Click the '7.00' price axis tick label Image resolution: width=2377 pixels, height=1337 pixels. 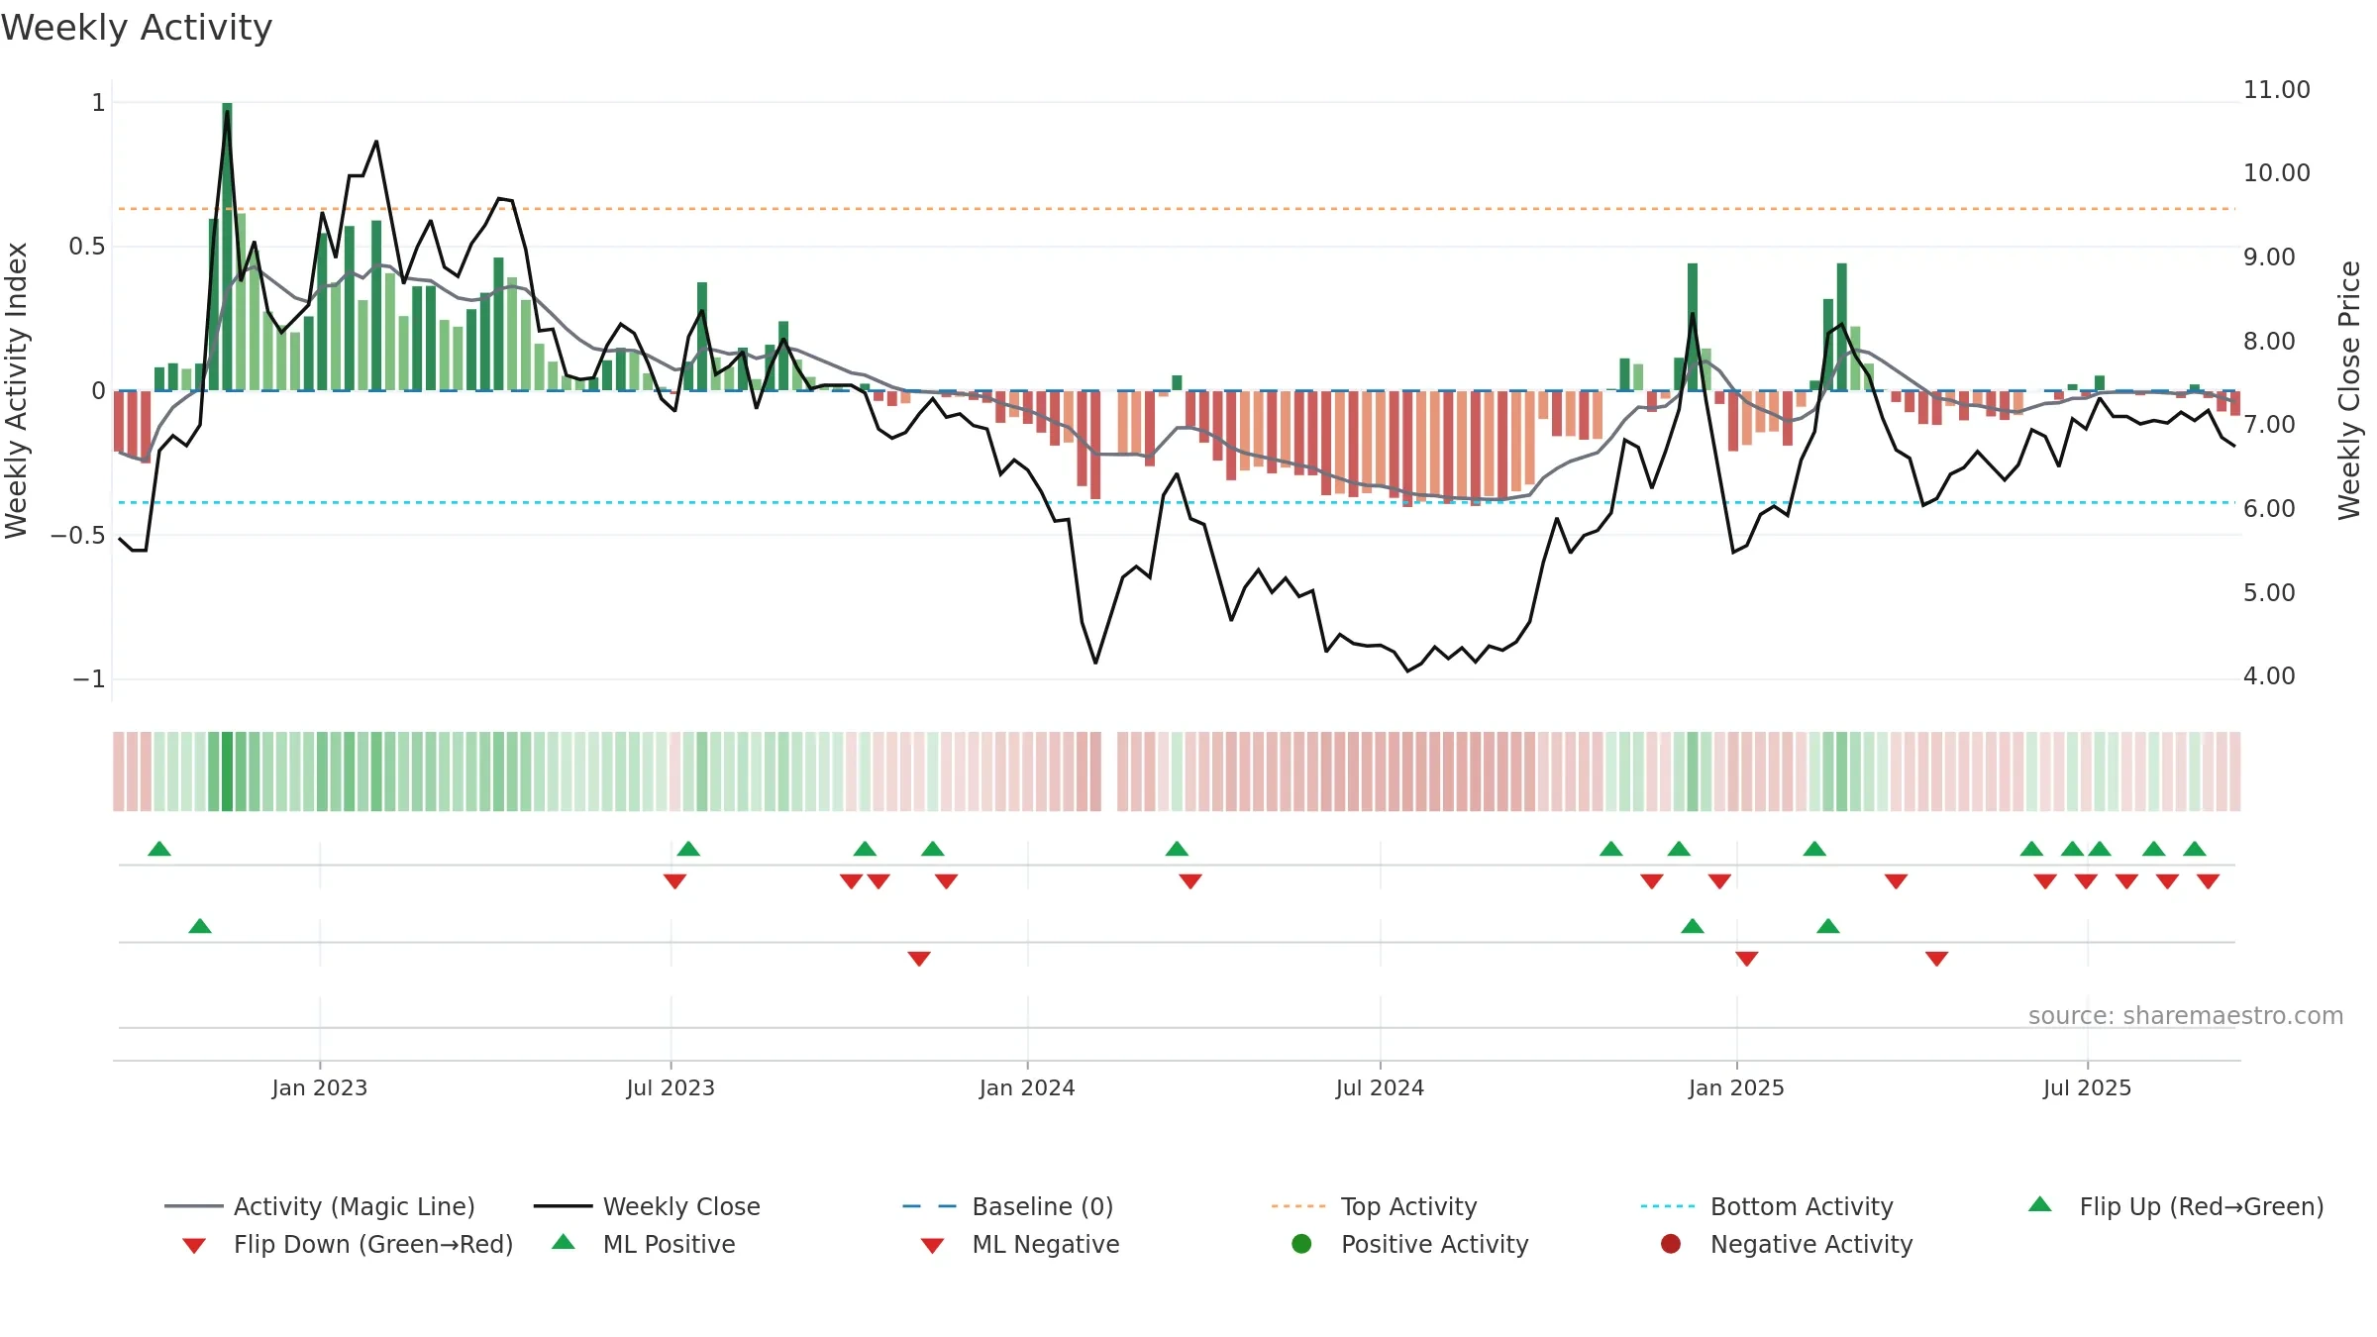2269,425
